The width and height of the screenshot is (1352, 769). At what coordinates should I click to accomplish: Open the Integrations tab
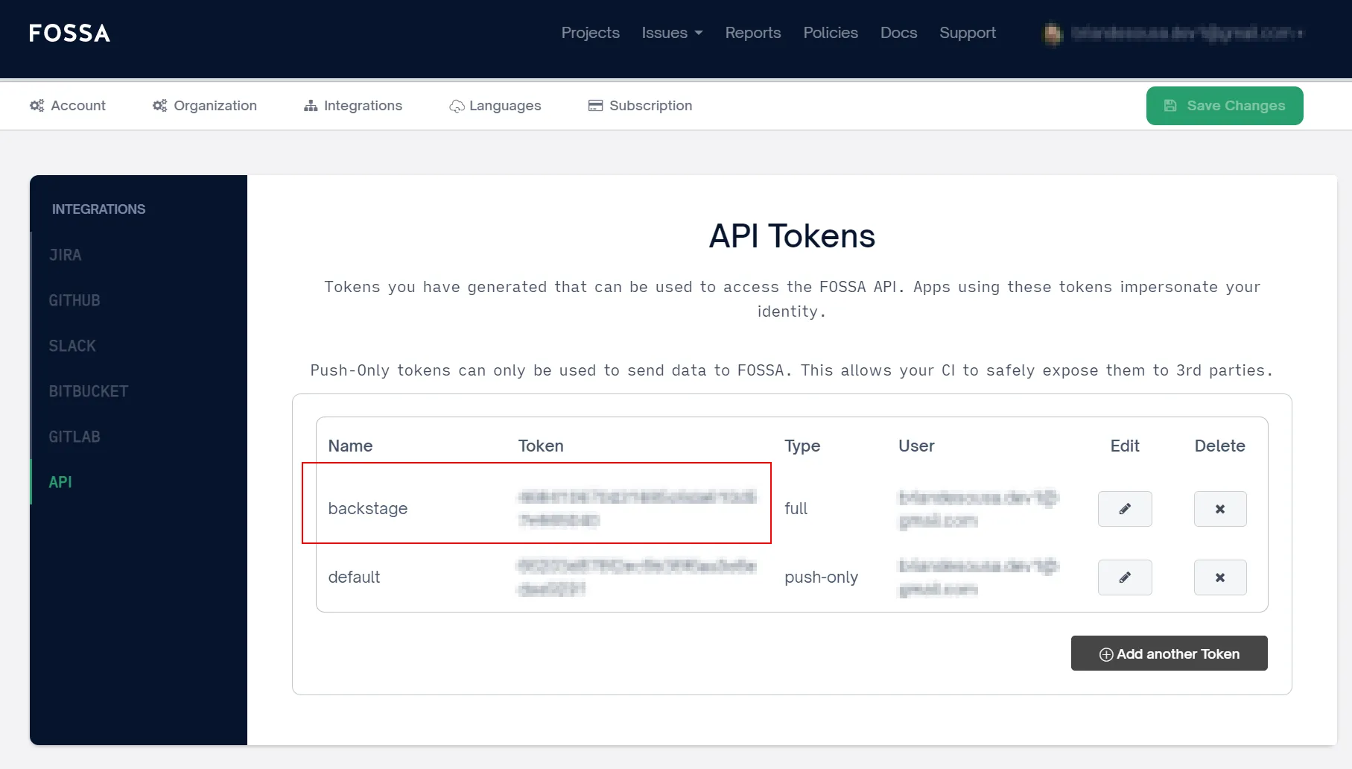[353, 106]
